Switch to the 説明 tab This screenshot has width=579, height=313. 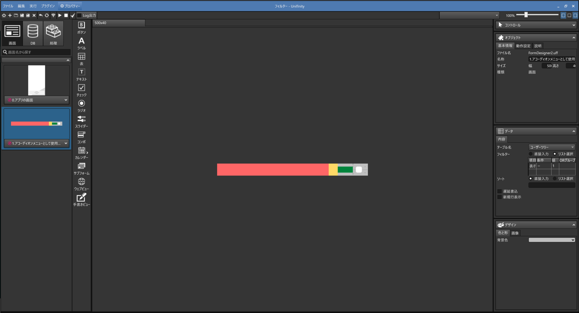538,46
